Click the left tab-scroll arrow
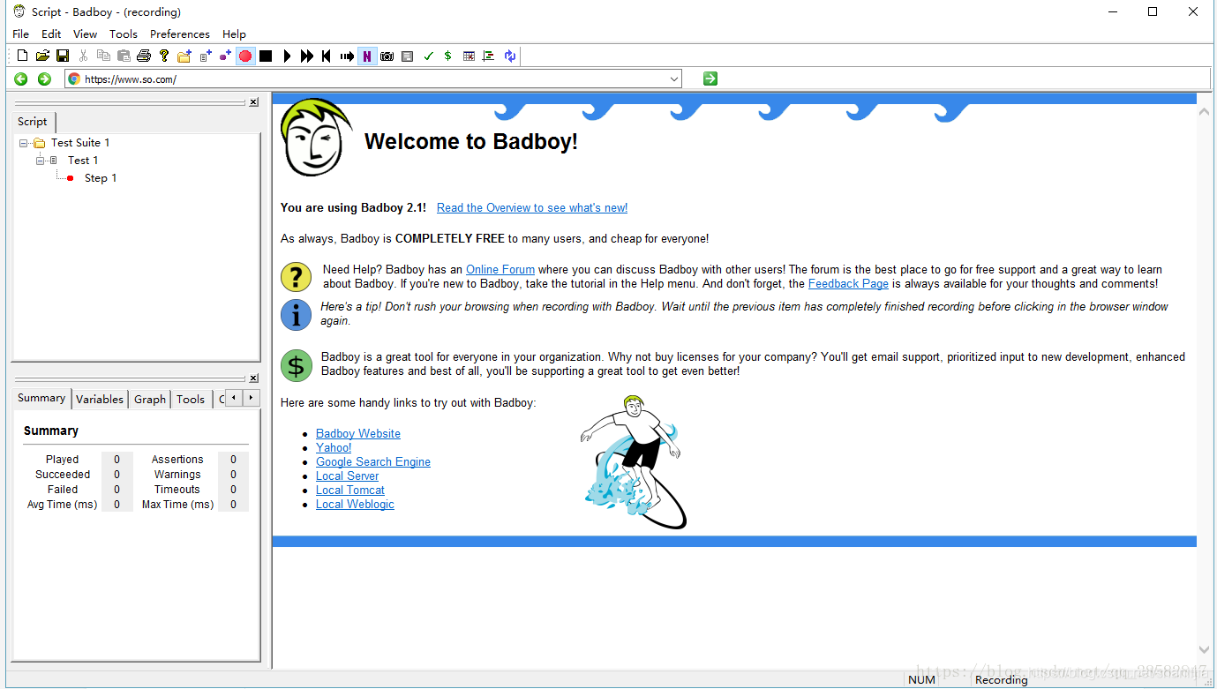Viewport: 1217px width, 689px height. tap(234, 398)
